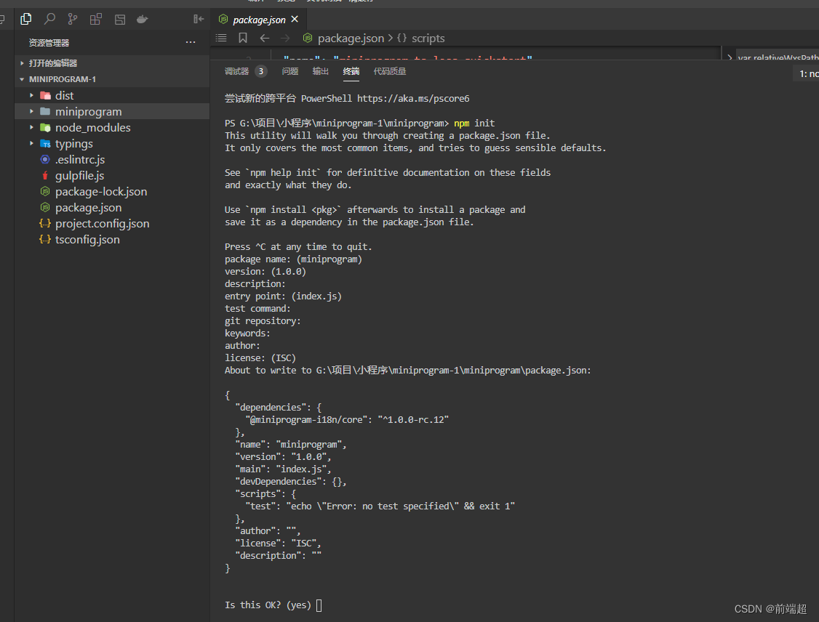The height and width of the screenshot is (622, 819).
Task: Click the 资源管理器 panel title
Action: click(49, 43)
